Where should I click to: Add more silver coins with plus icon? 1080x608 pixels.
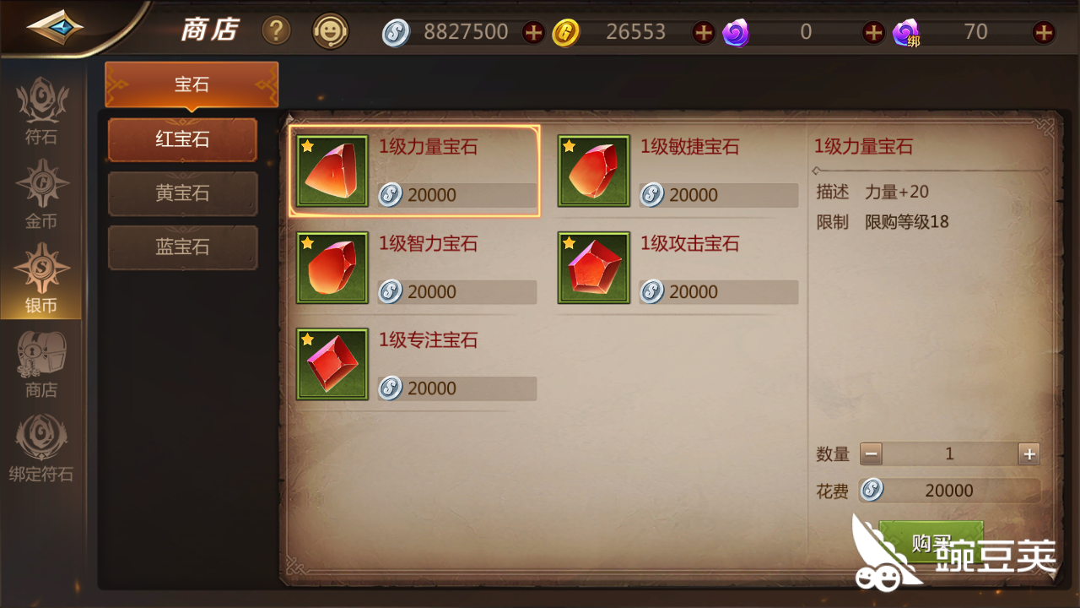tap(533, 33)
